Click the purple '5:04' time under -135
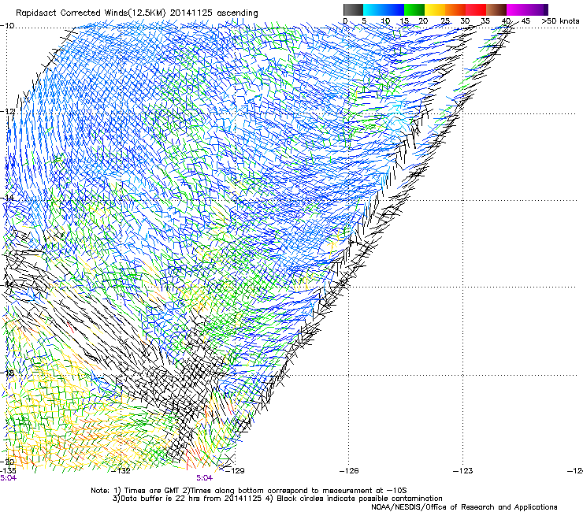Viewport: 583px width, 512px height. [8, 478]
